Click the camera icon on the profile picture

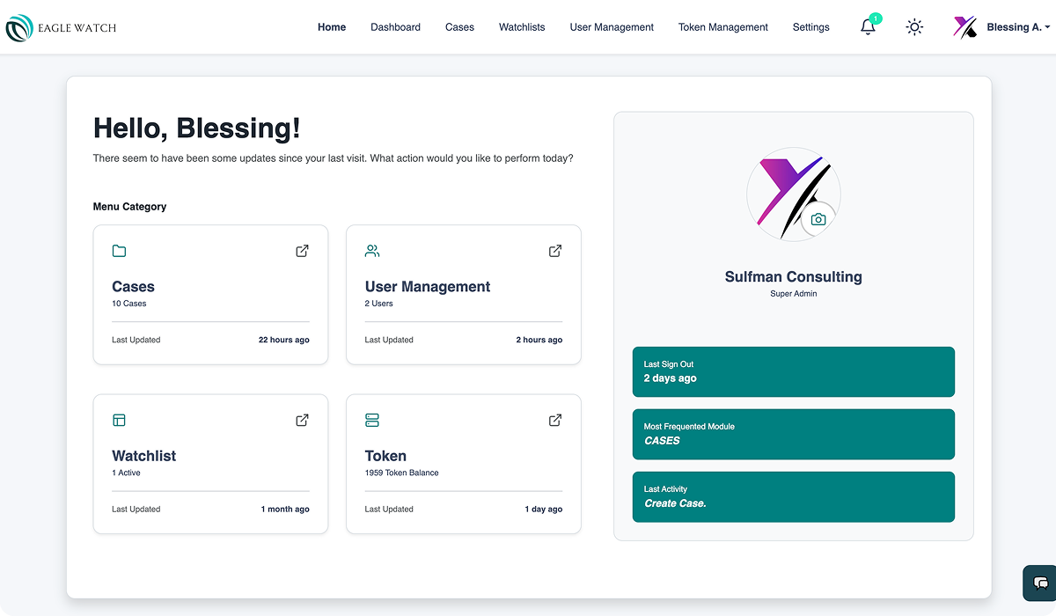coord(818,219)
